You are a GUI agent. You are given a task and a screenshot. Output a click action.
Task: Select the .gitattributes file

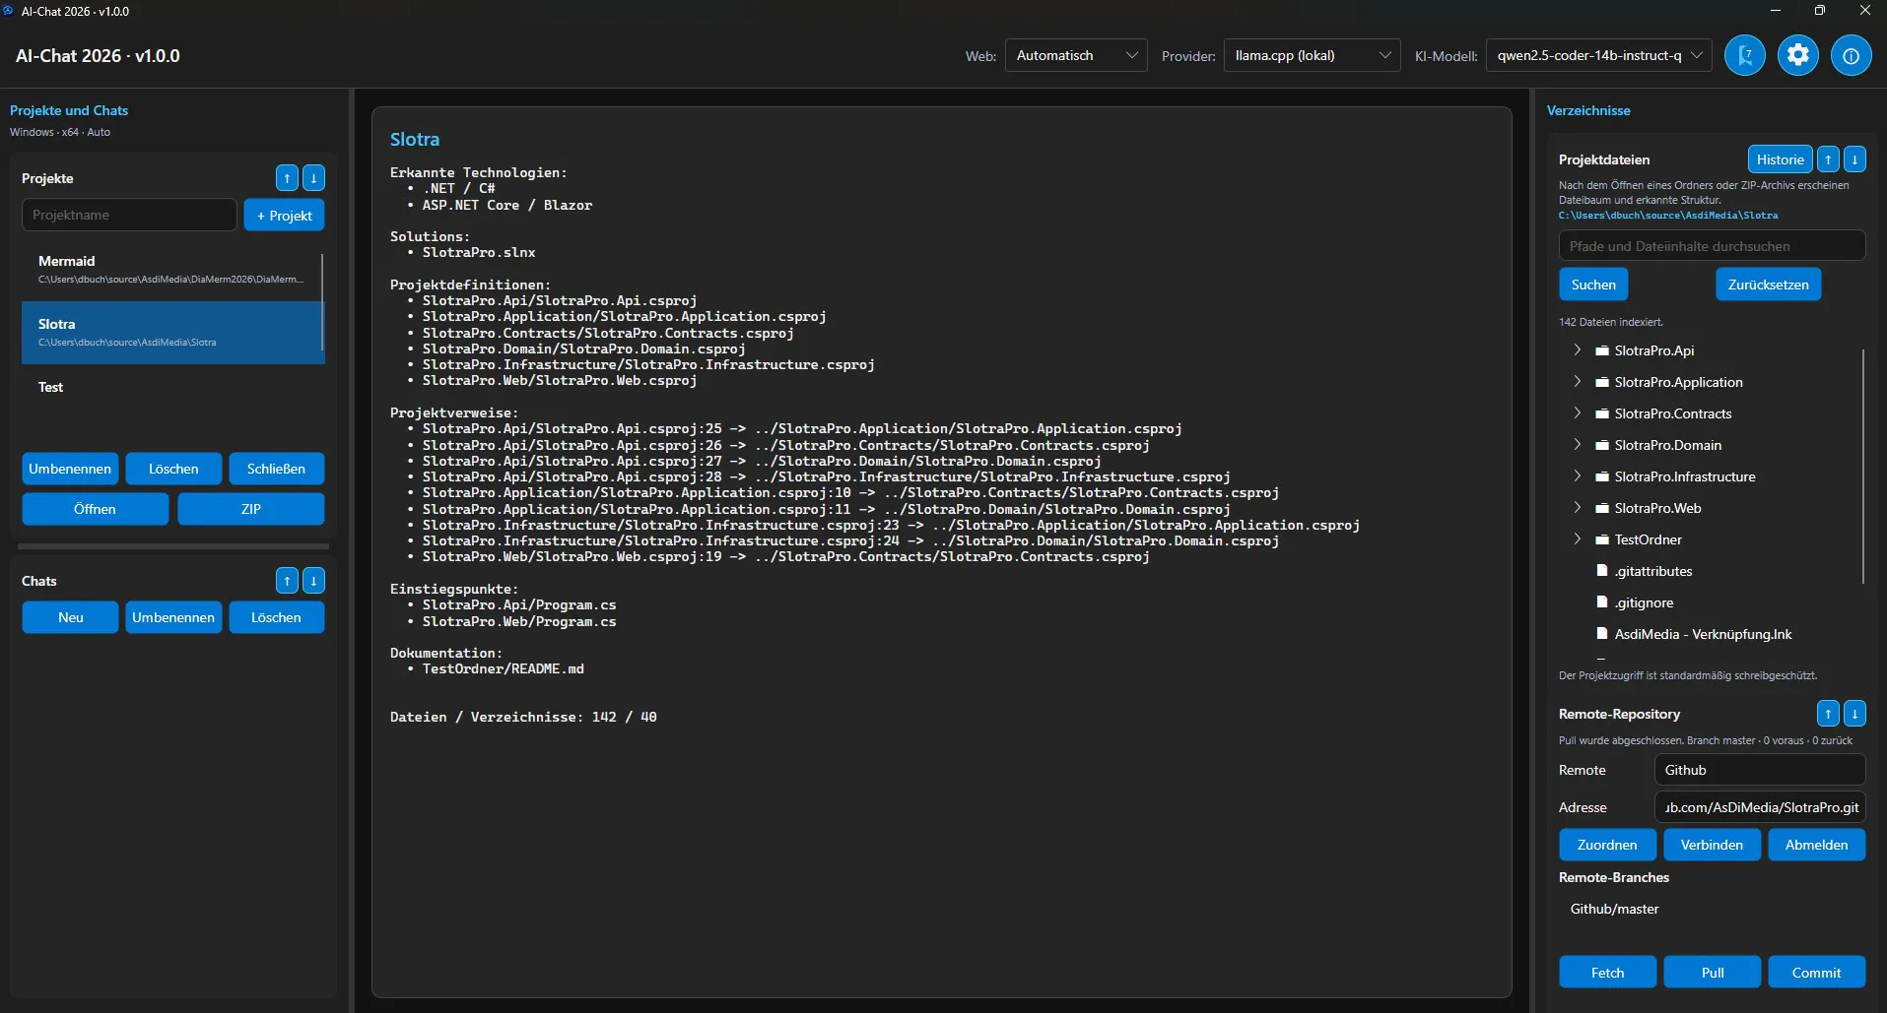1652,571
